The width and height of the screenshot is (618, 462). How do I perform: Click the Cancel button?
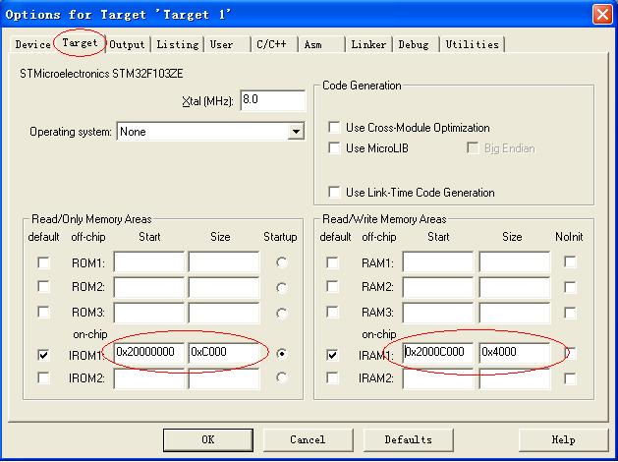tap(308, 440)
